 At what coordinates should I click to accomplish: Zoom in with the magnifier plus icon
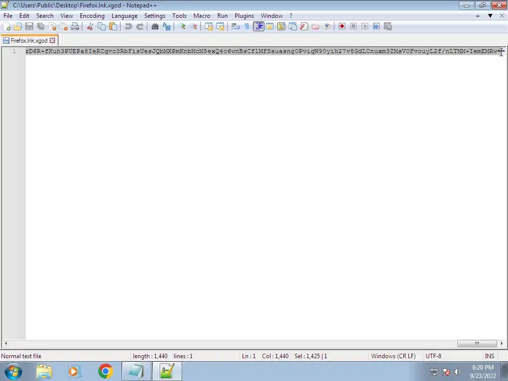pos(182,27)
